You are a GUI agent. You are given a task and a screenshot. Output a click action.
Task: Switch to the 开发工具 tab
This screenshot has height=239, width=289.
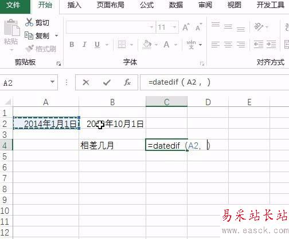tap(270, 5)
